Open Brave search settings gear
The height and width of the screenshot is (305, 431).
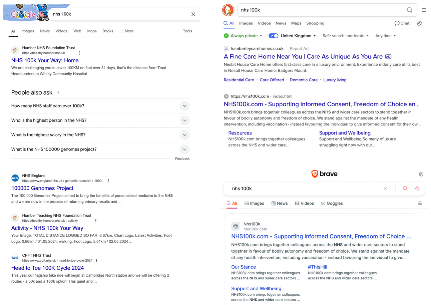click(421, 174)
